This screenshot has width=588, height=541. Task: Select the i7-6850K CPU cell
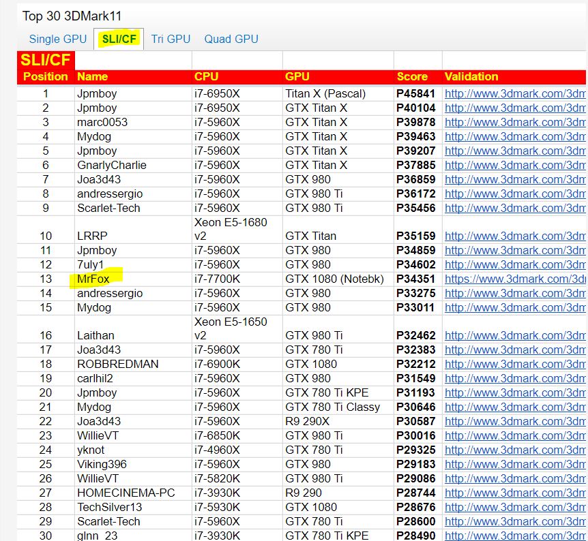(x=237, y=435)
